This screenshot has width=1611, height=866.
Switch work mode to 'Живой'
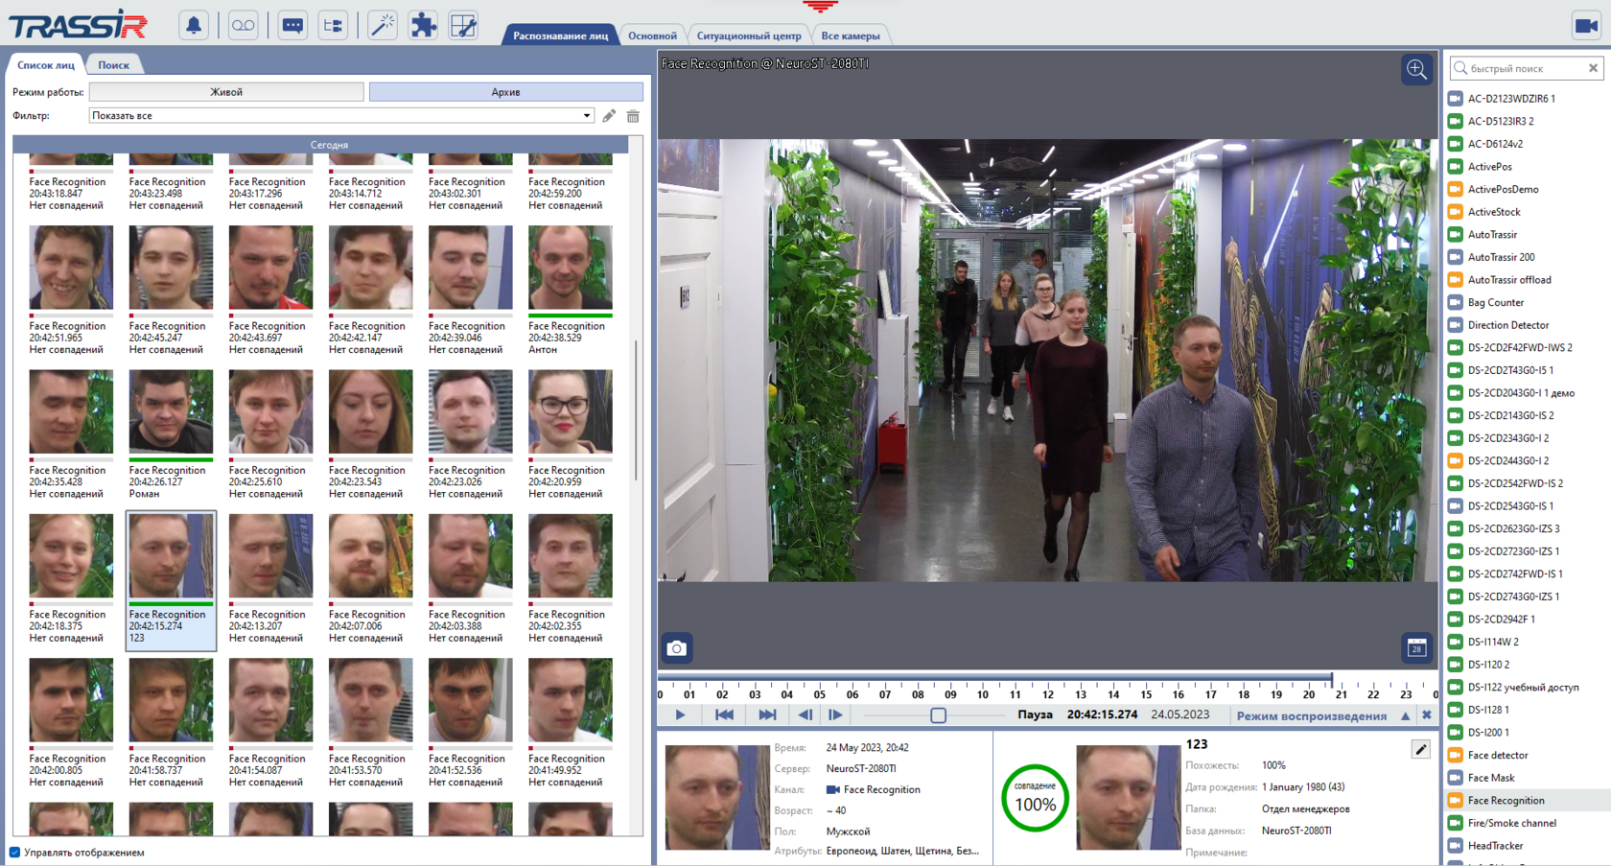pos(226,91)
